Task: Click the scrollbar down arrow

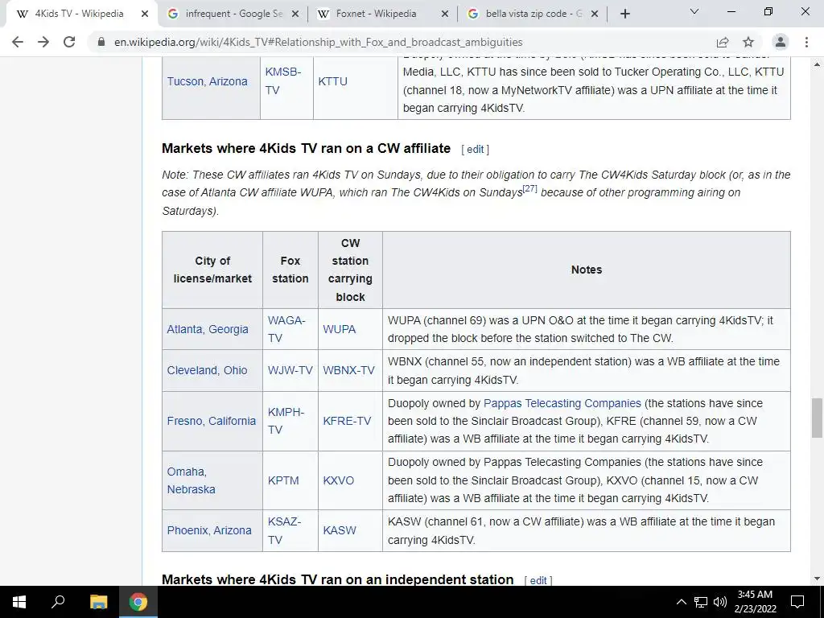Action: tap(817, 579)
